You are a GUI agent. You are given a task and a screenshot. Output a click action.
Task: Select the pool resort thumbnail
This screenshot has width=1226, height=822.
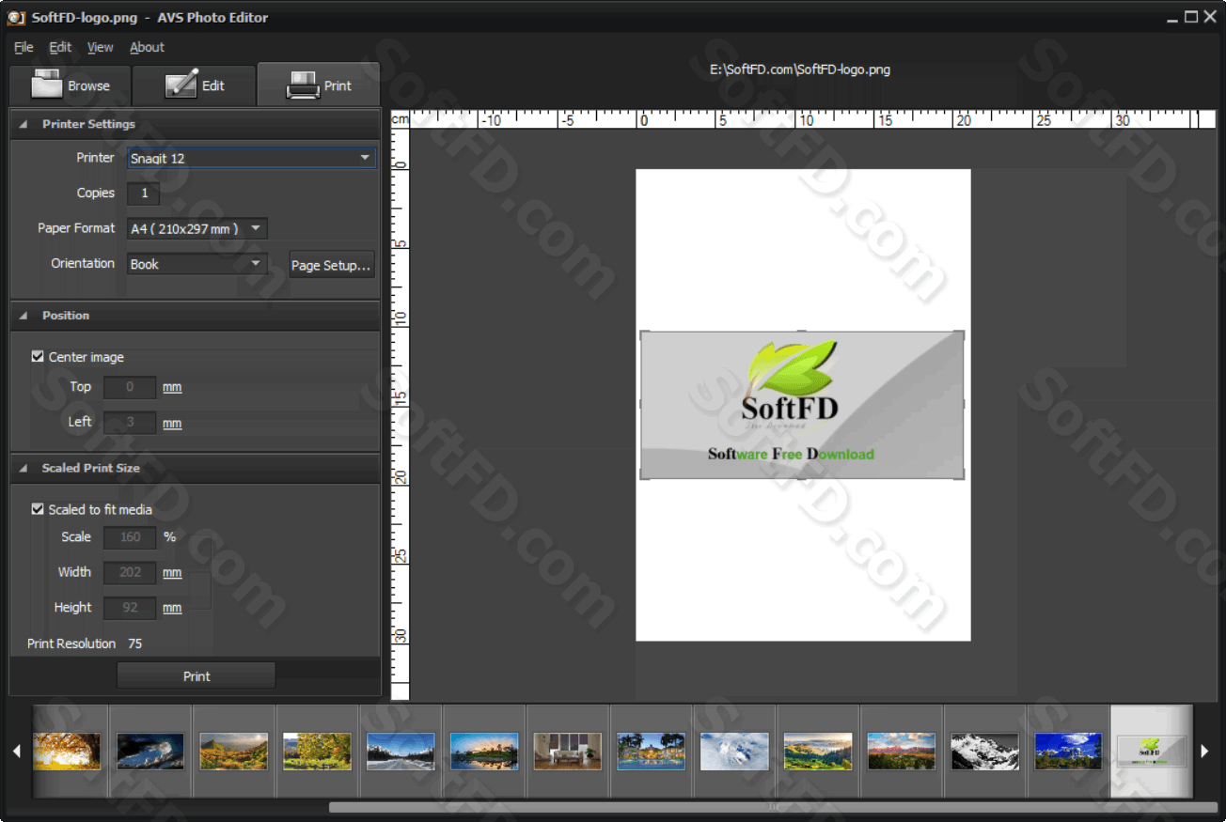652,751
